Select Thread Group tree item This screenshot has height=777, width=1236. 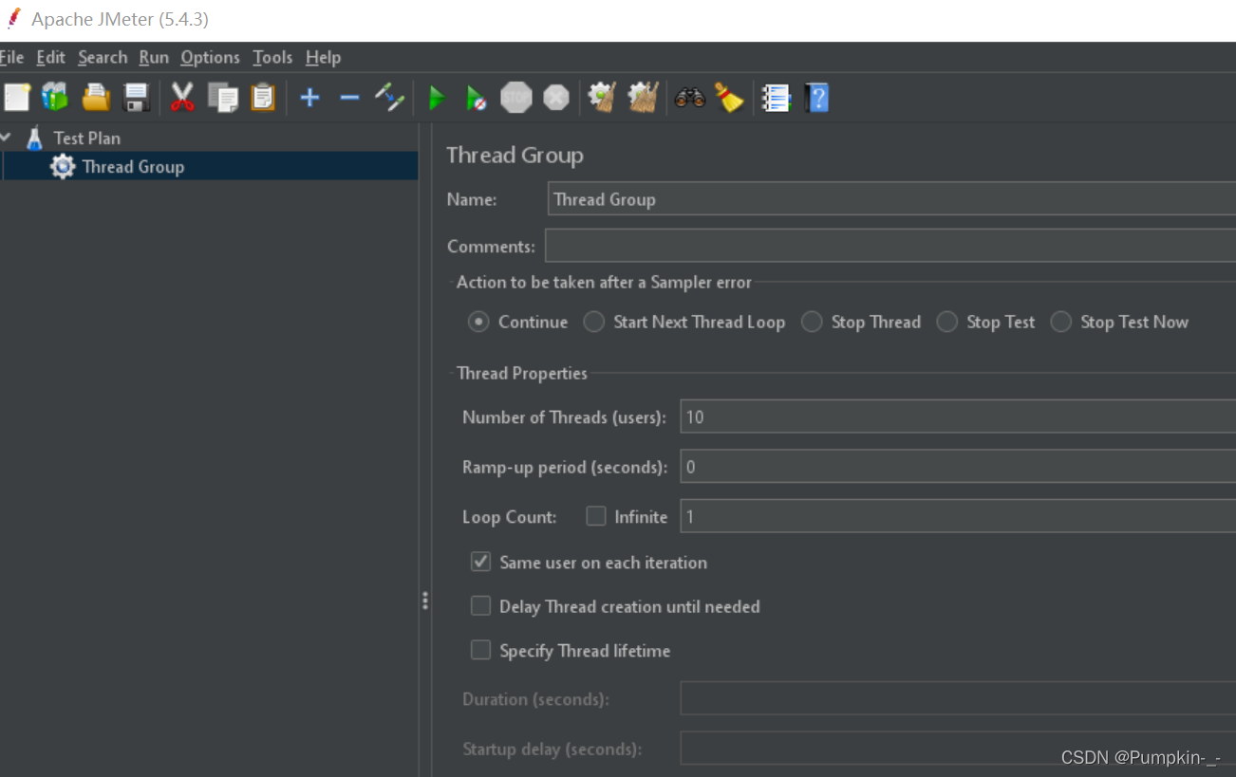pos(133,167)
